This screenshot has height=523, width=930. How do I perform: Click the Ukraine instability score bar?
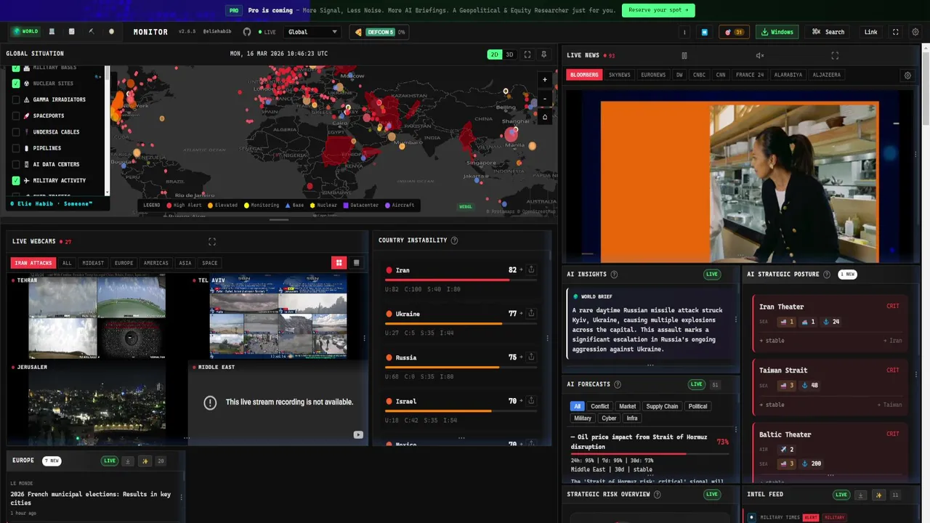coord(462,323)
